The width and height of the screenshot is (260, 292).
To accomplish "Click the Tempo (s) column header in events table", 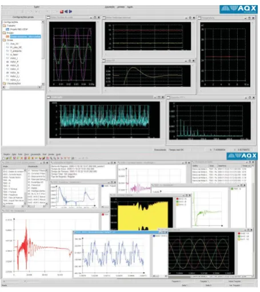I will (246, 166).
